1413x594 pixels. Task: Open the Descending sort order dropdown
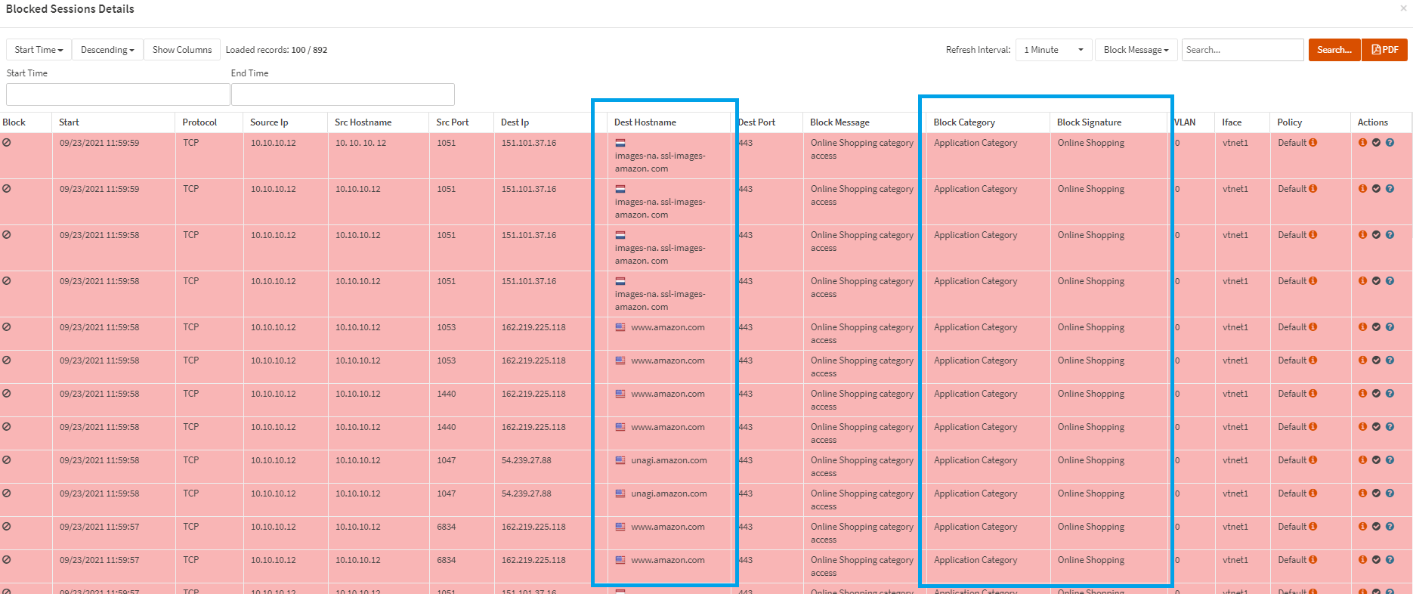[107, 50]
